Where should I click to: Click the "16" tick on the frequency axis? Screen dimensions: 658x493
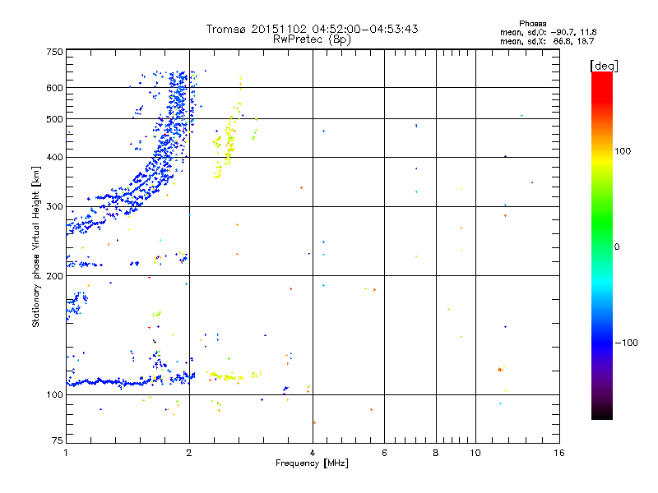tap(559, 453)
